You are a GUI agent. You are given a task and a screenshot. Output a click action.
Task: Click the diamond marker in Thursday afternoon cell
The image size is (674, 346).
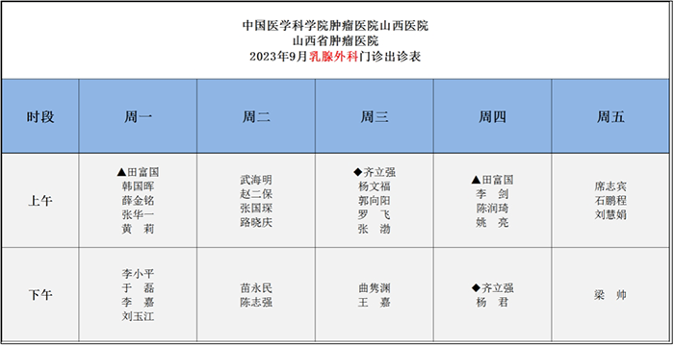tap(476, 288)
